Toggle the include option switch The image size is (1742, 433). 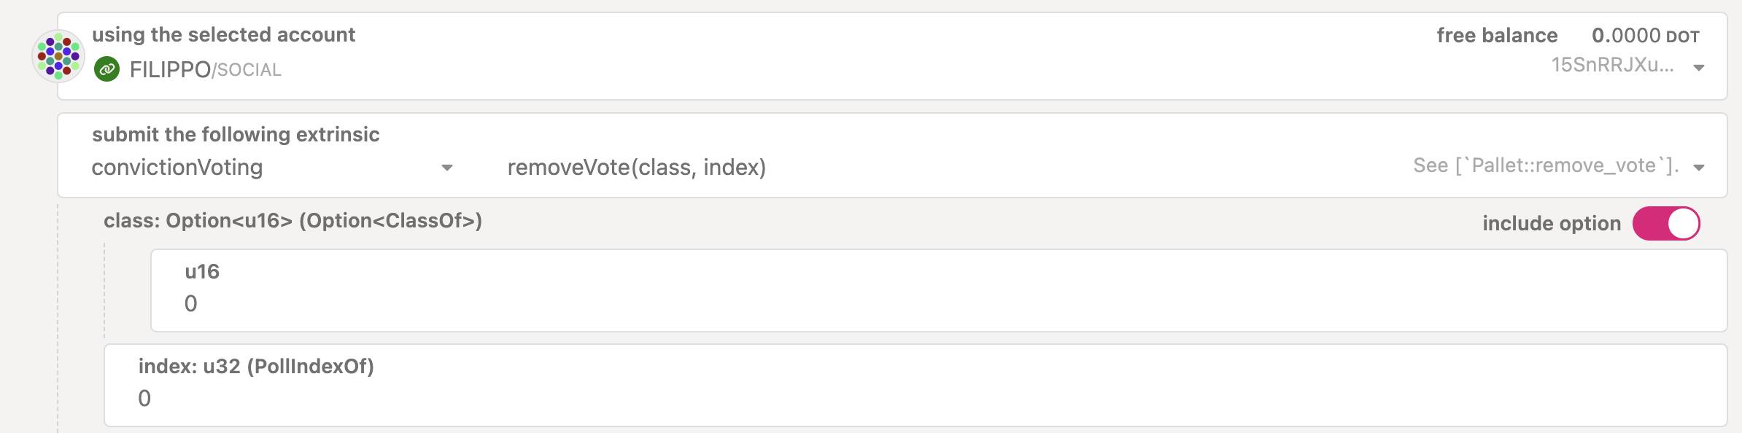[1666, 223]
